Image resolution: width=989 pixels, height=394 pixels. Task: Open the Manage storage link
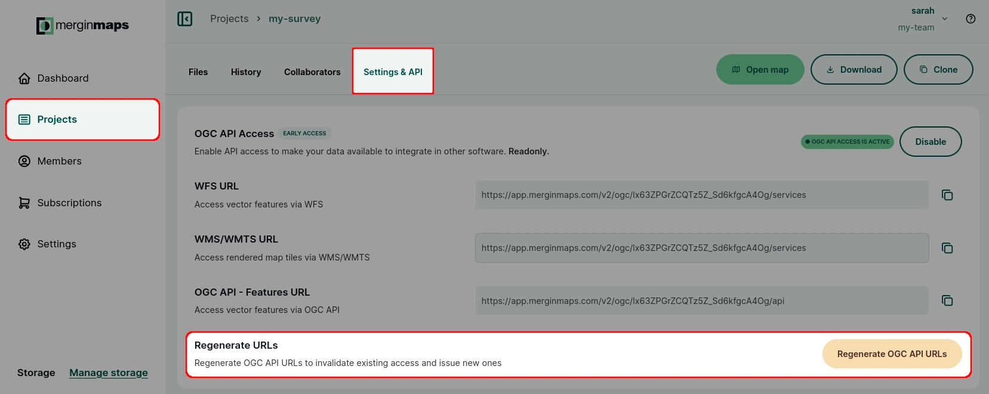pyautogui.click(x=109, y=373)
